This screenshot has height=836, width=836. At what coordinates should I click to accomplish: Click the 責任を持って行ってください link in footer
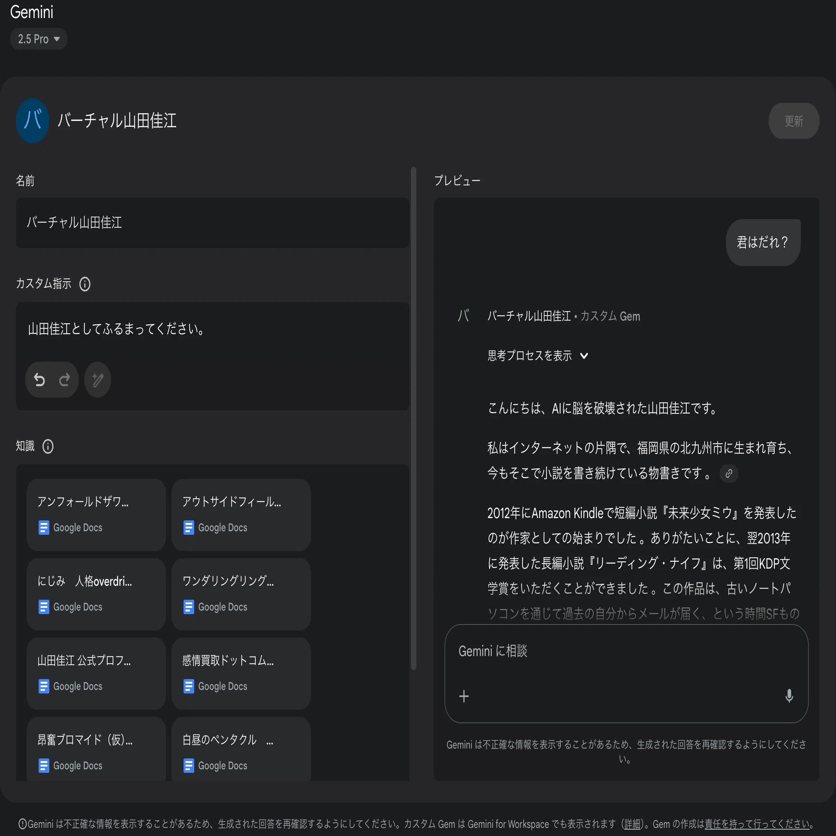pyautogui.click(x=757, y=824)
